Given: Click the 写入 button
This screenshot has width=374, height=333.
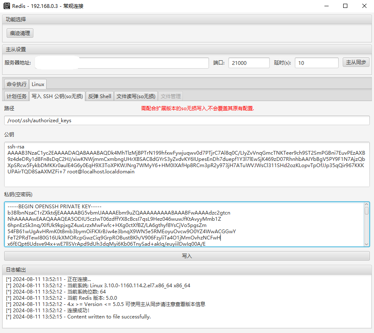Looking at the screenshot, I should coord(187,256).
